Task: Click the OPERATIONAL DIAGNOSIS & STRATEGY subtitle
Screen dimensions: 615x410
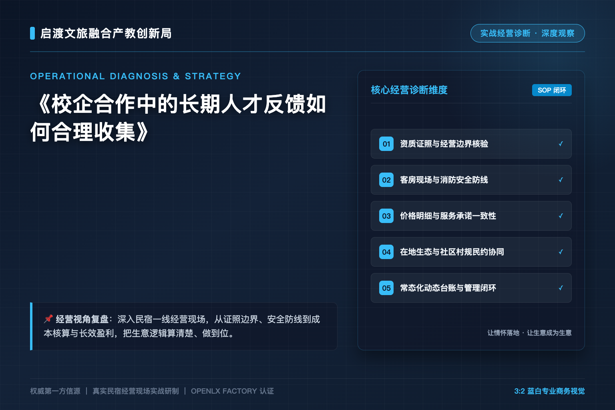Action: tap(136, 76)
